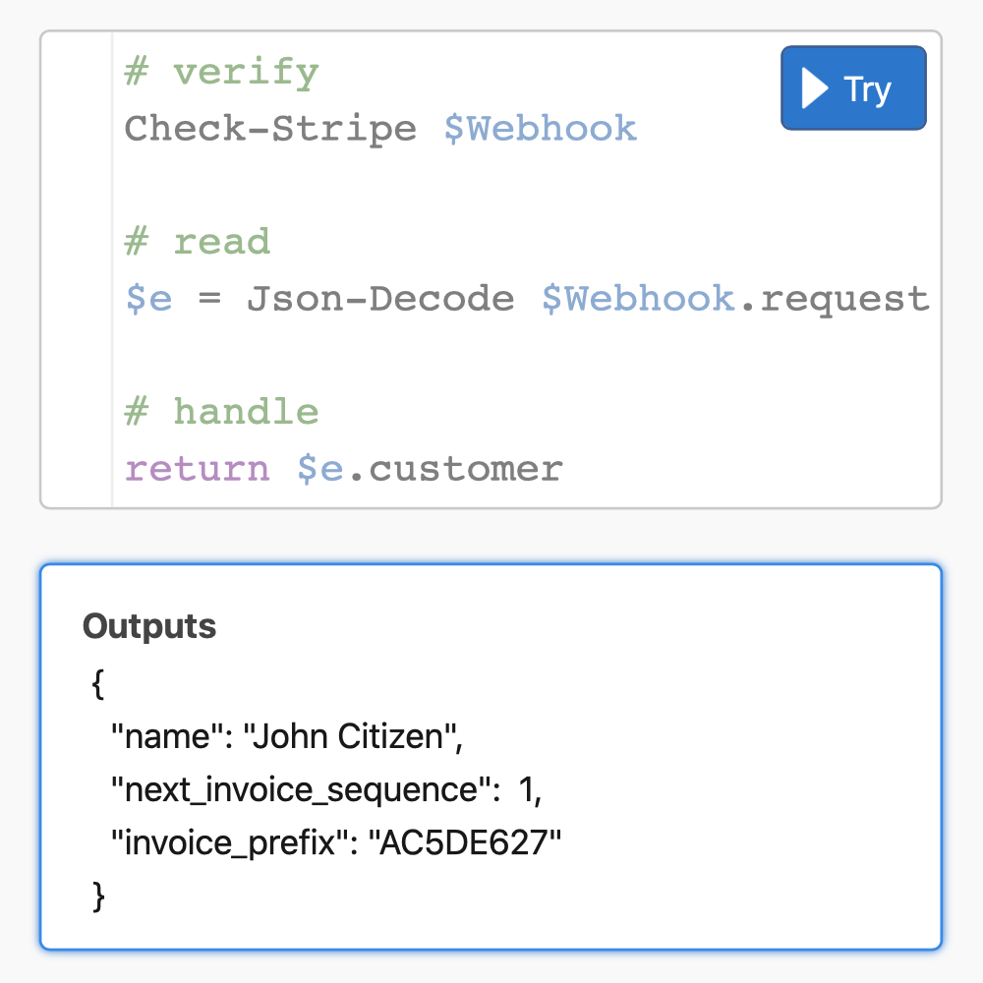Screen dimensions: 983x983
Task: Select the $Webhook variable in line two
Action: (x=541, y=129)
